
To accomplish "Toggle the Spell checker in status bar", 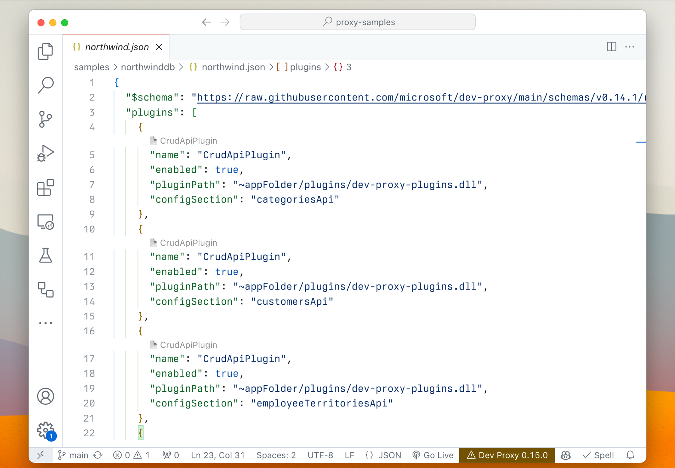I will point(598,455).
